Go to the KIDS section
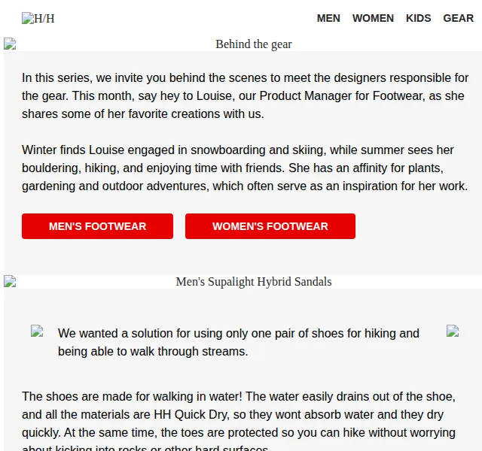 [x=419, y=18]
